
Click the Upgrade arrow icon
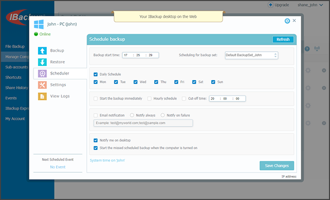point(271,5)
